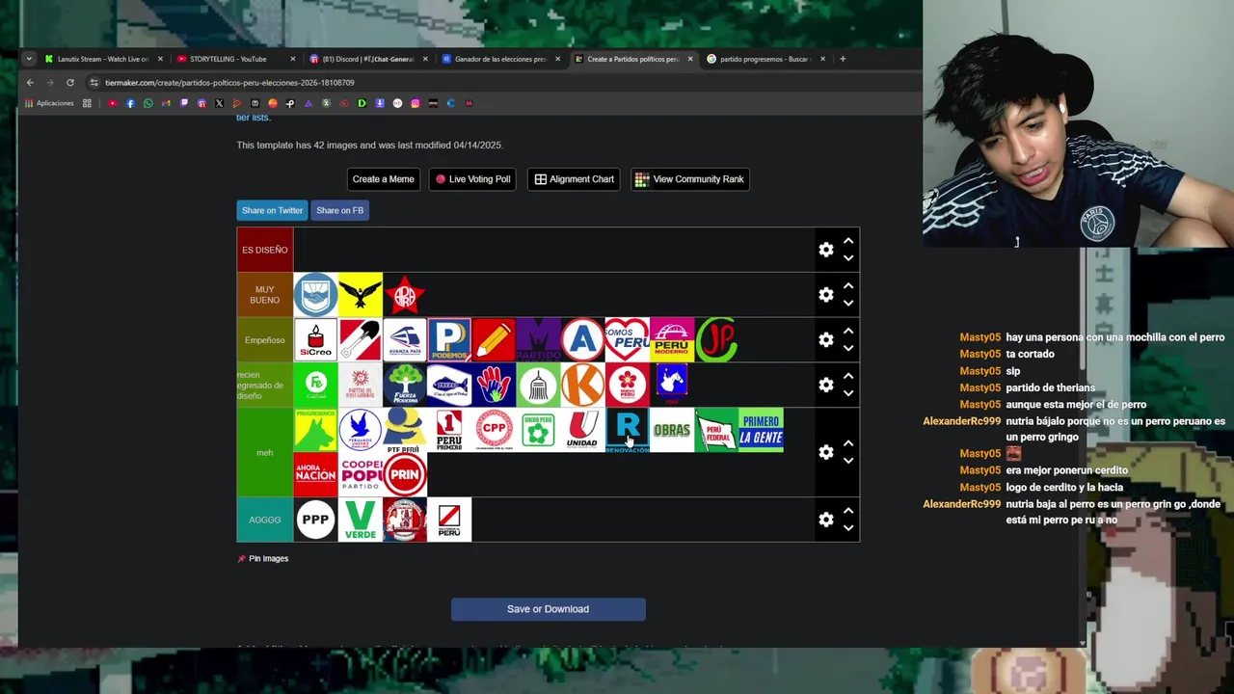Share tier list on FB

coord(339,210)
